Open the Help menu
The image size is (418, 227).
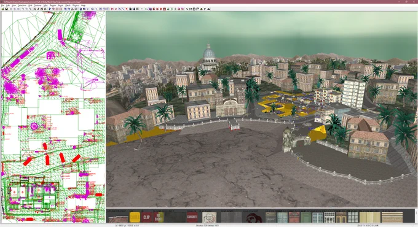[83, 6]
